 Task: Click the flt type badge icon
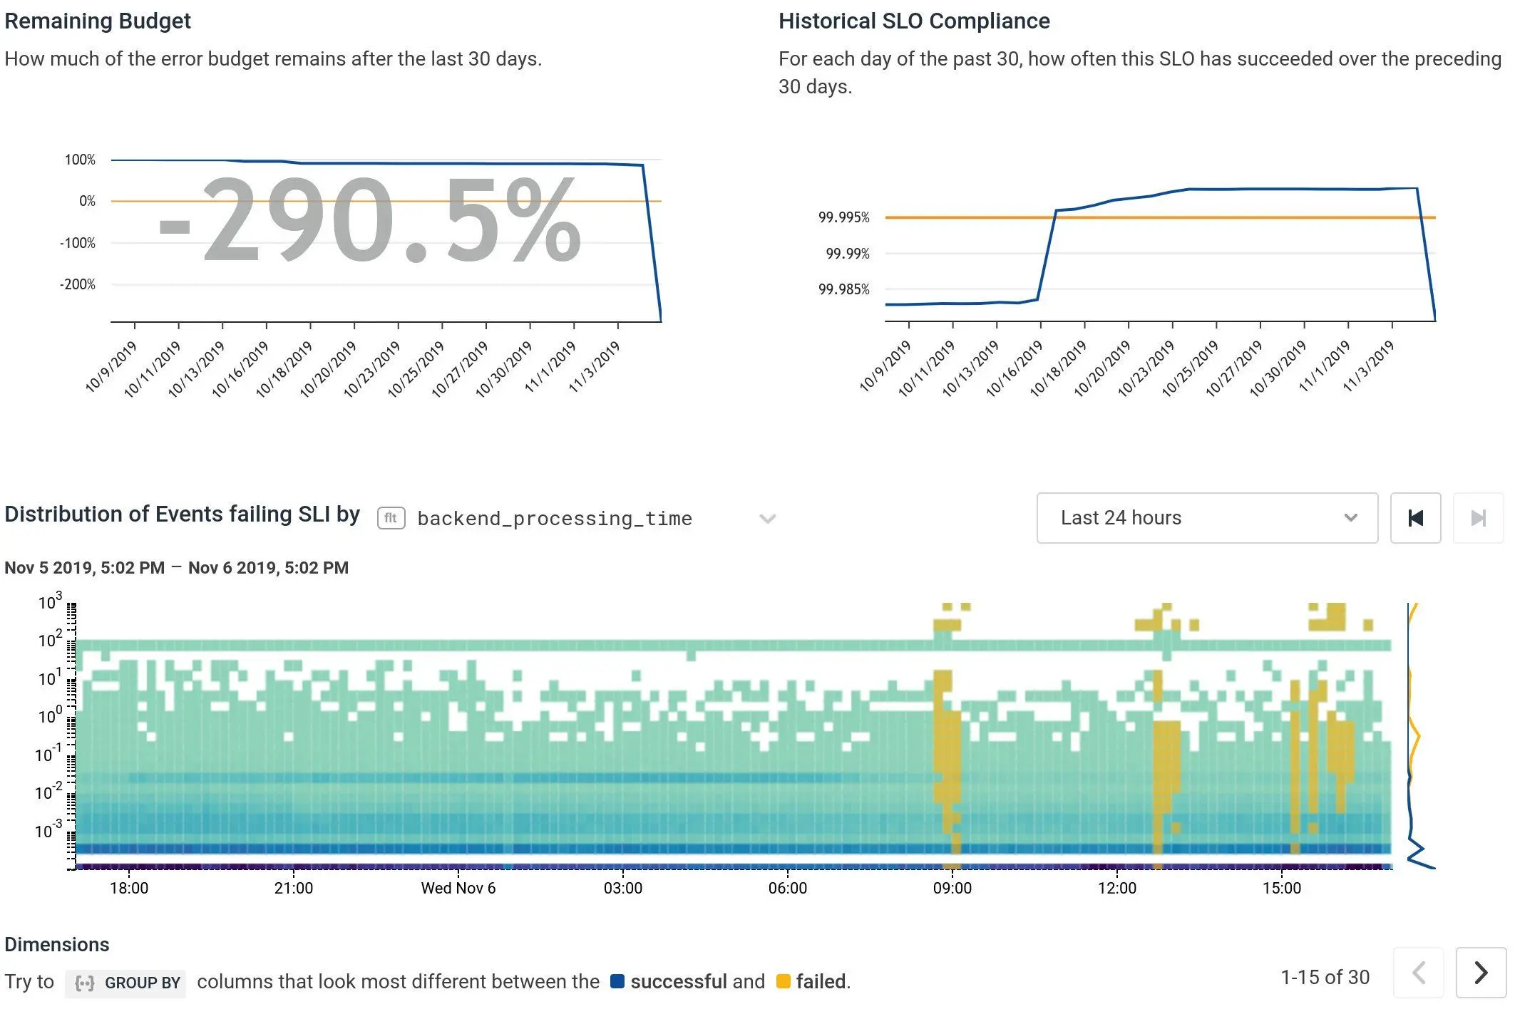point(391,518)
